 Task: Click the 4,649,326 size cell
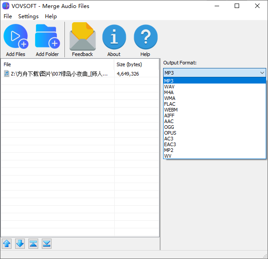[x=128, y=74]
